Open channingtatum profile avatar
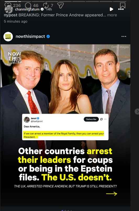This screenshot has width=139, height=211. pyautogui.click(x=9, y=10)
